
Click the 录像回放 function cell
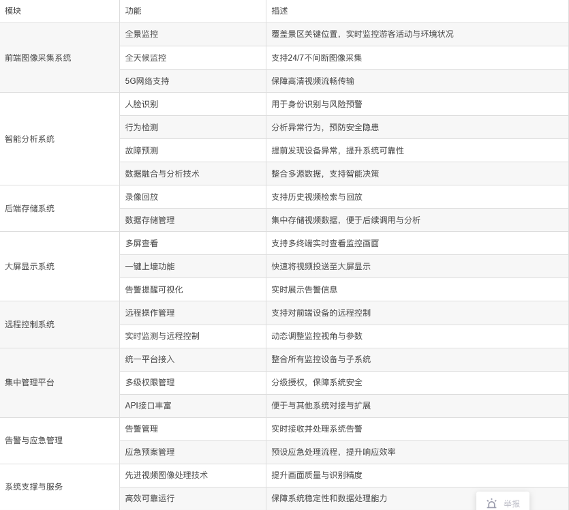point(142,196)
